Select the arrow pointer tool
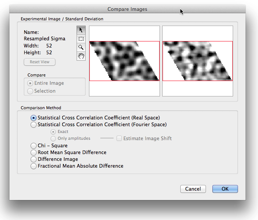258x220 pixels. [81, 30]
